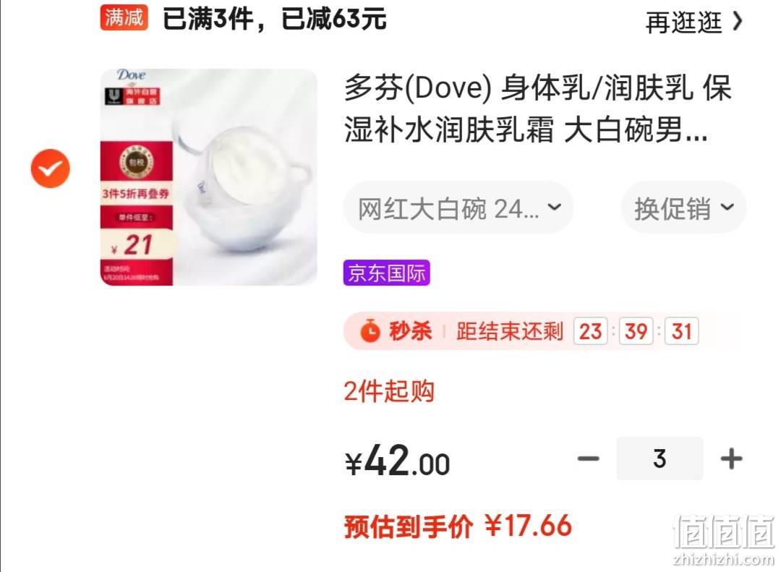Screen dimensions: 781x572
Task: Open the Dove 身体乳 product title
Action: coord(537,108)
